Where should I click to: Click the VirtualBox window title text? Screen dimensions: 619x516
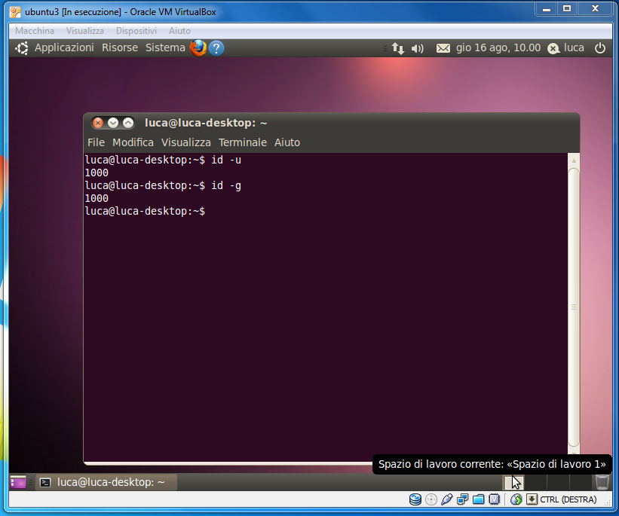tap(121, 12)
